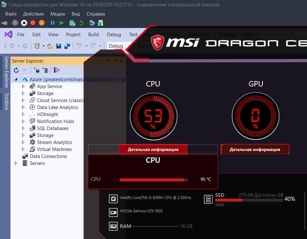Click Connect to Database icon in Server Explorer
The image size is (307, 239).
click(x=36, y=70)
